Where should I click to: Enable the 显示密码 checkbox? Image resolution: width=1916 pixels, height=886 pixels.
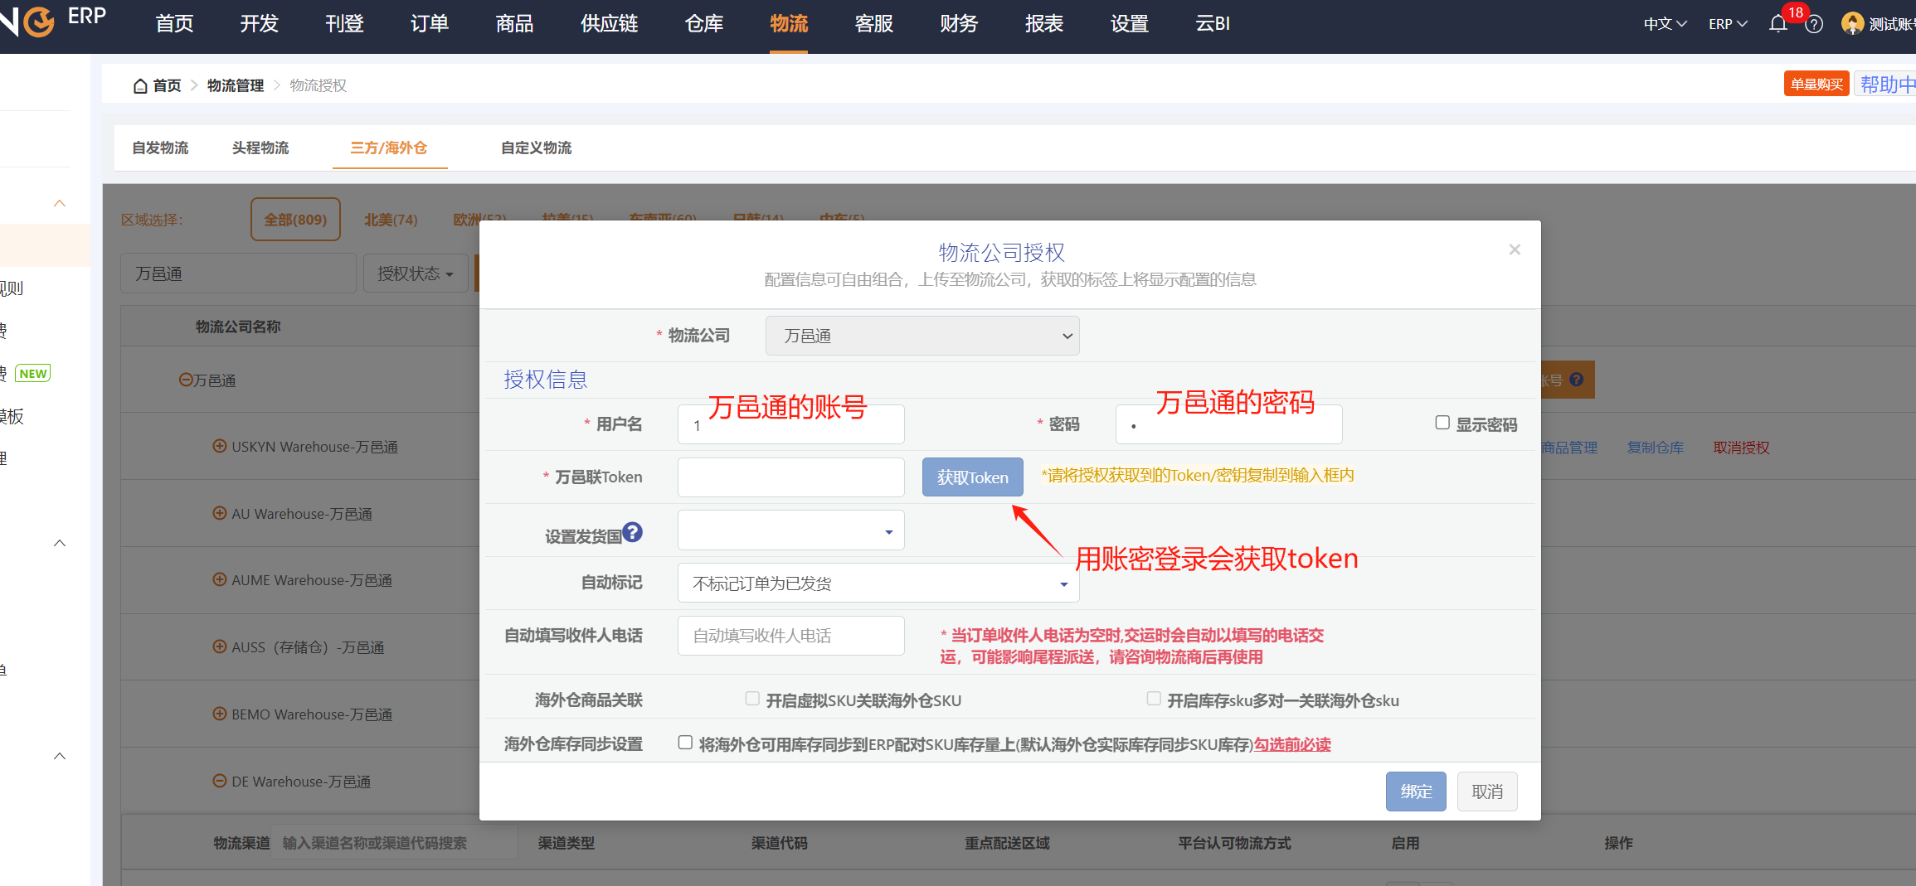point(1441,423)
